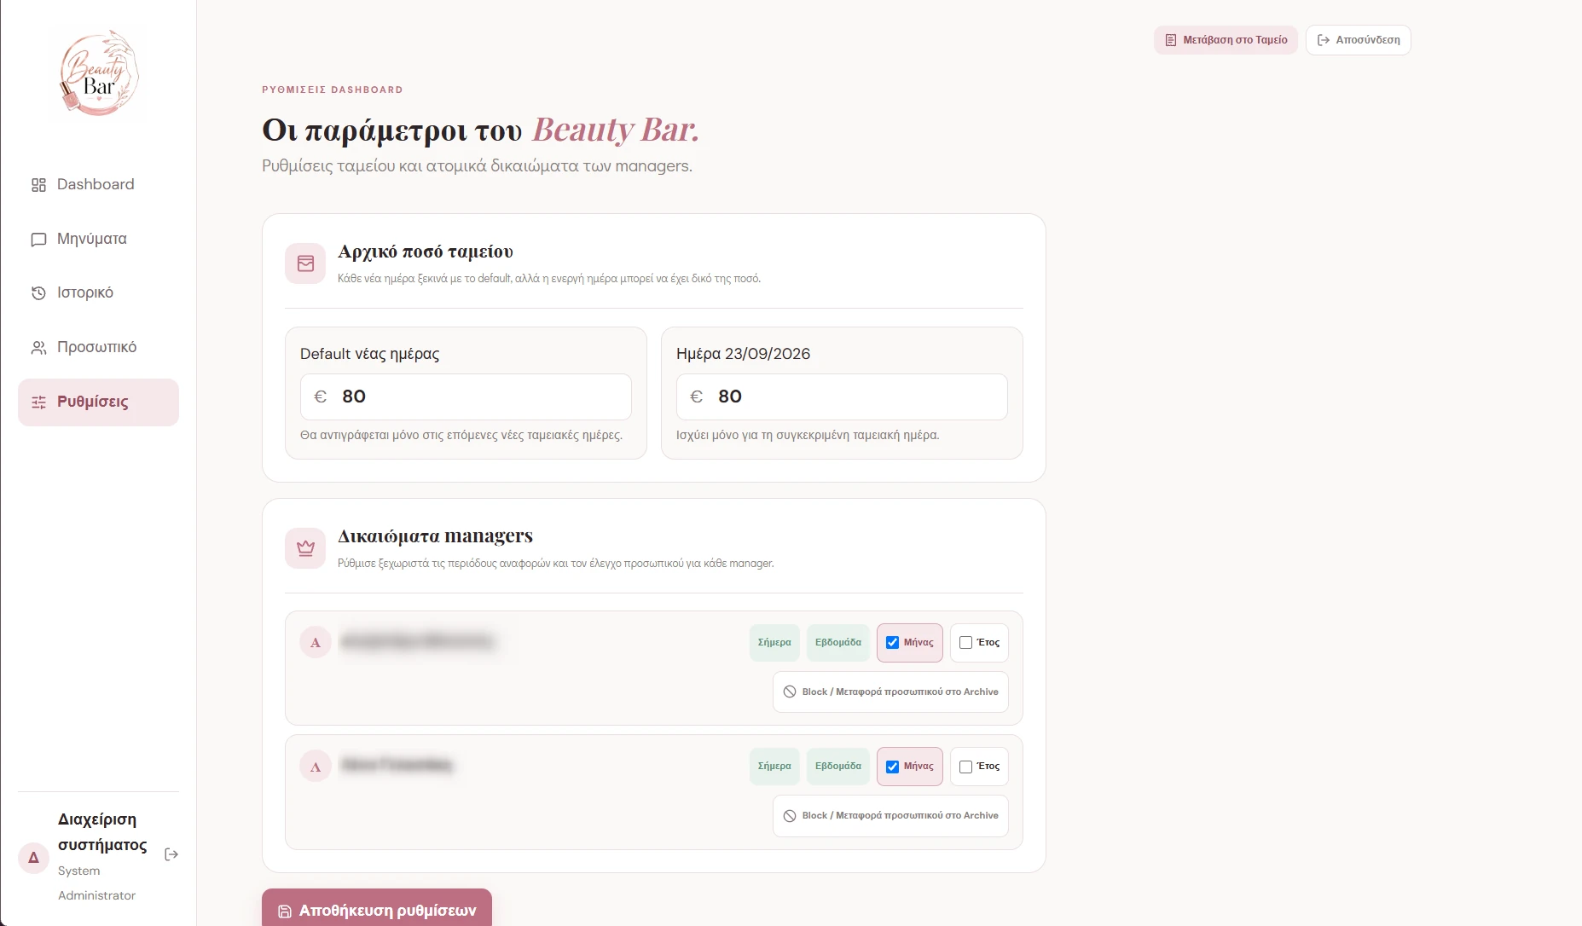Click the ΡΥΘΜΙΣΕΙΣ DASHBOARD label
This screenshot has width=1582, height=926.
333,90
